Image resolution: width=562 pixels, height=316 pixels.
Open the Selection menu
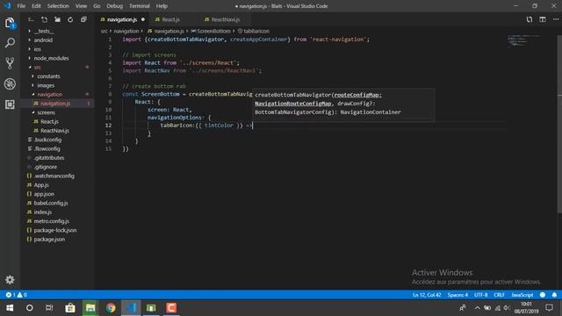tap(58, 6)
